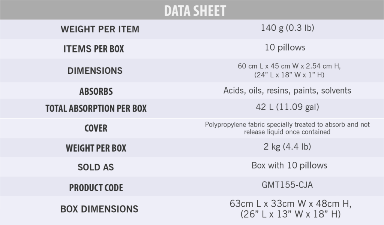Click the GMT155-CJA product code
Screen dimensions: 384x225
click(x=287, y=185)
